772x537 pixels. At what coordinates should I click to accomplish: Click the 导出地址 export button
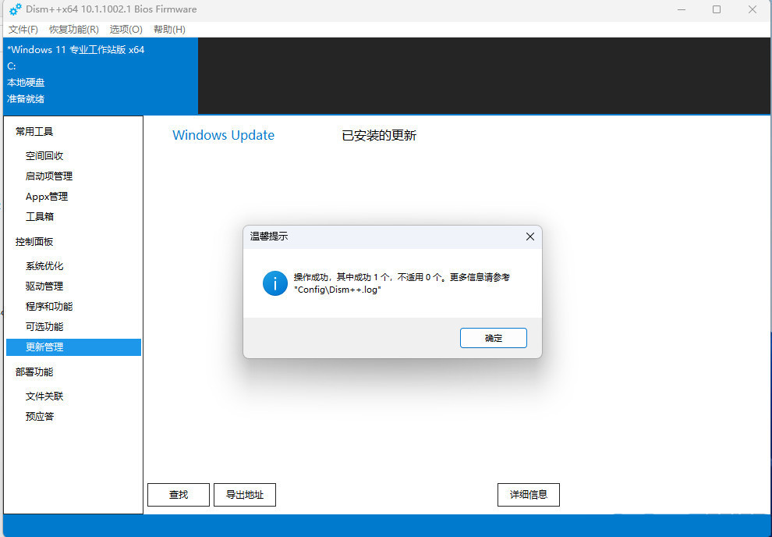pos(244,494)
